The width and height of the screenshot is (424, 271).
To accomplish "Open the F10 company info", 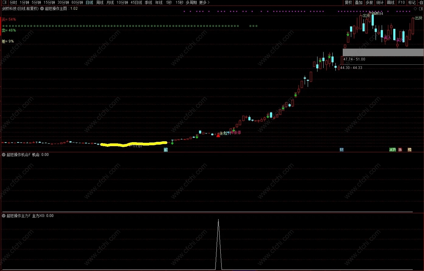I will [x=401, y=2].
